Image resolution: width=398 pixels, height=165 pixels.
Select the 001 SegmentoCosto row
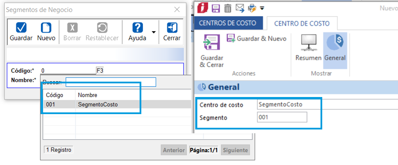pos(98,105)
